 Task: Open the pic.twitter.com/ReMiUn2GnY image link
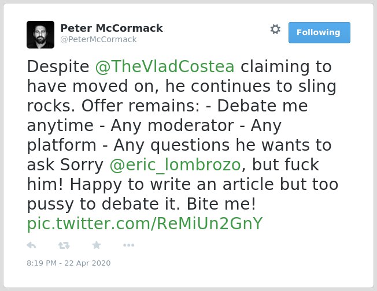click(x=145, y=224)
